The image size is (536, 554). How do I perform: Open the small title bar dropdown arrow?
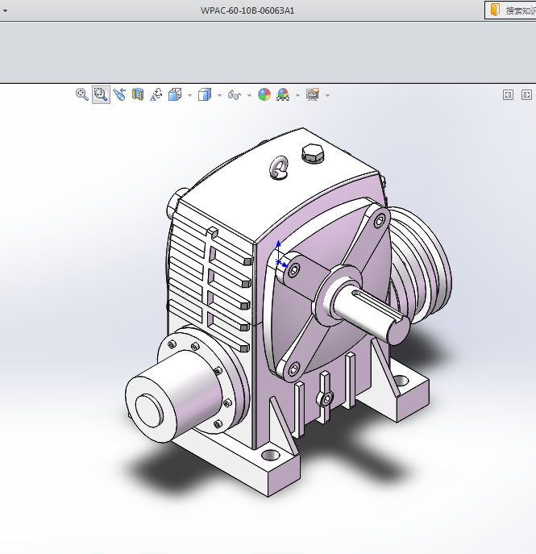point(5,10)
